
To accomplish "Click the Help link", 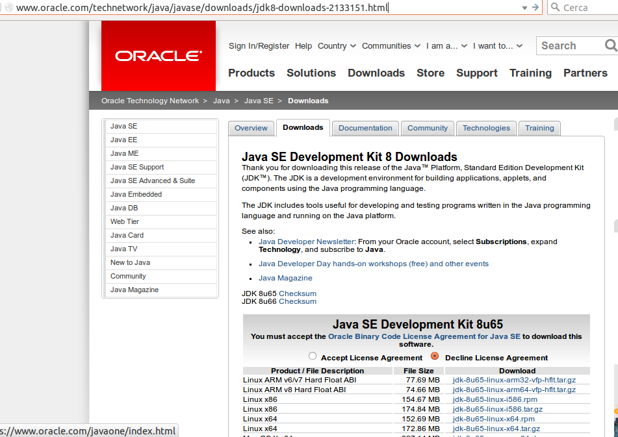I will click(x=303, y=46).
